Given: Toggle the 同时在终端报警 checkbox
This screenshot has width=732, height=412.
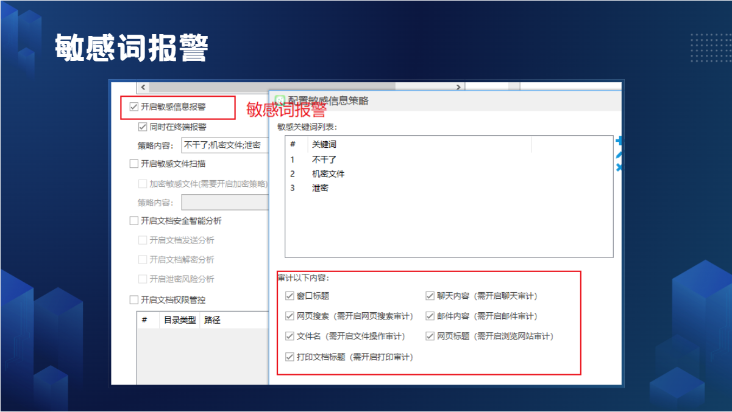Looking at the screenshot, I should point(143,127).
